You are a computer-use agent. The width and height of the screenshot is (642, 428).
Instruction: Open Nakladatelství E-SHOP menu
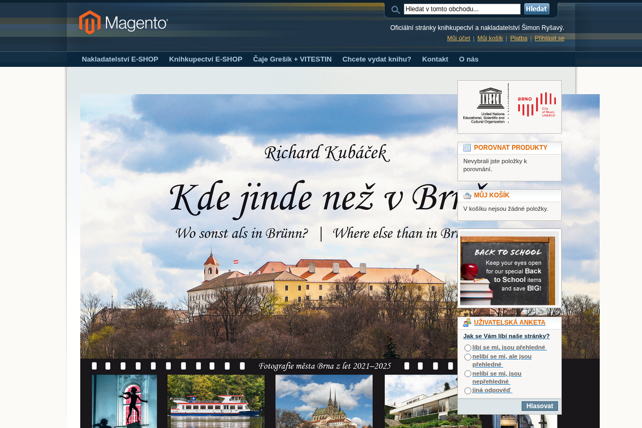click(x=120, y=59)
